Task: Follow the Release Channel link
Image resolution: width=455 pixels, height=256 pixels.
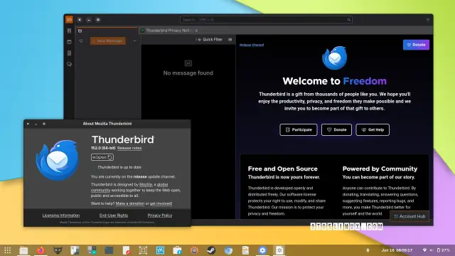Action: point(252,45)
